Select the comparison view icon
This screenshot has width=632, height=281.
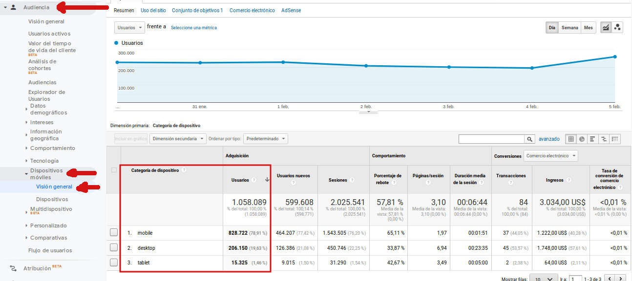pyautogui.click(x=604, y=139)
